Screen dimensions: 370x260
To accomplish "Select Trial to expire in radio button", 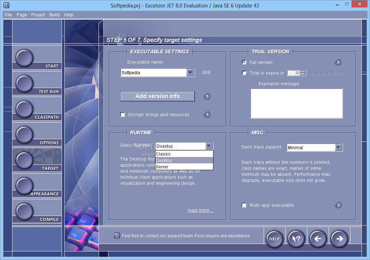I will point(244,73).
